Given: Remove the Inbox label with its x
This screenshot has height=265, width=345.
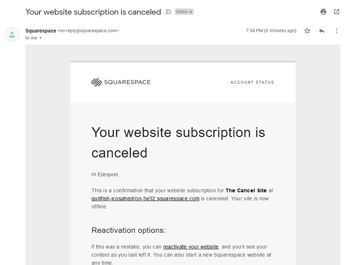Looking at the screenshot, I should [x=191, y=12].
